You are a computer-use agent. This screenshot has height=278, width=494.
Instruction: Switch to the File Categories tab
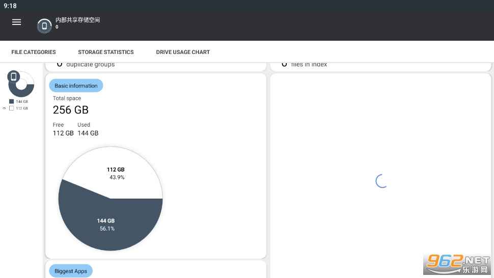coord(34,52)
